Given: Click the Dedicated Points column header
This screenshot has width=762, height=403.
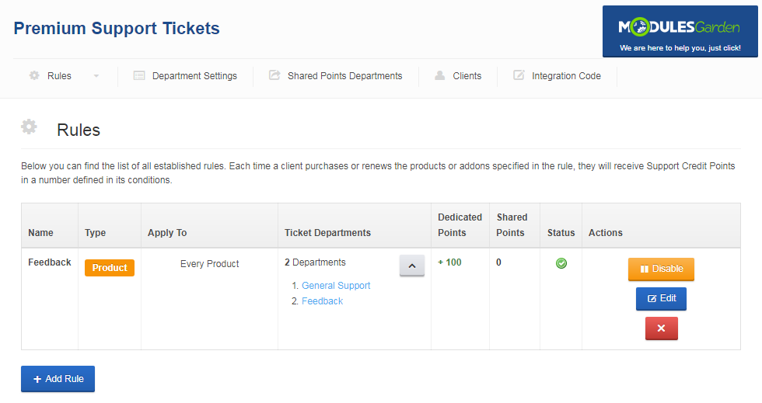Looking at the screenshot, I should 460,225.
